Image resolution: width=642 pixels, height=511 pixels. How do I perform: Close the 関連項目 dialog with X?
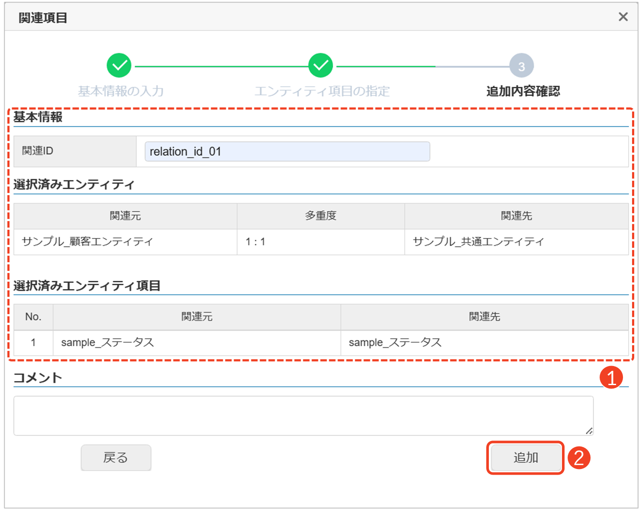pyautogui.click(x=623, y=17)
